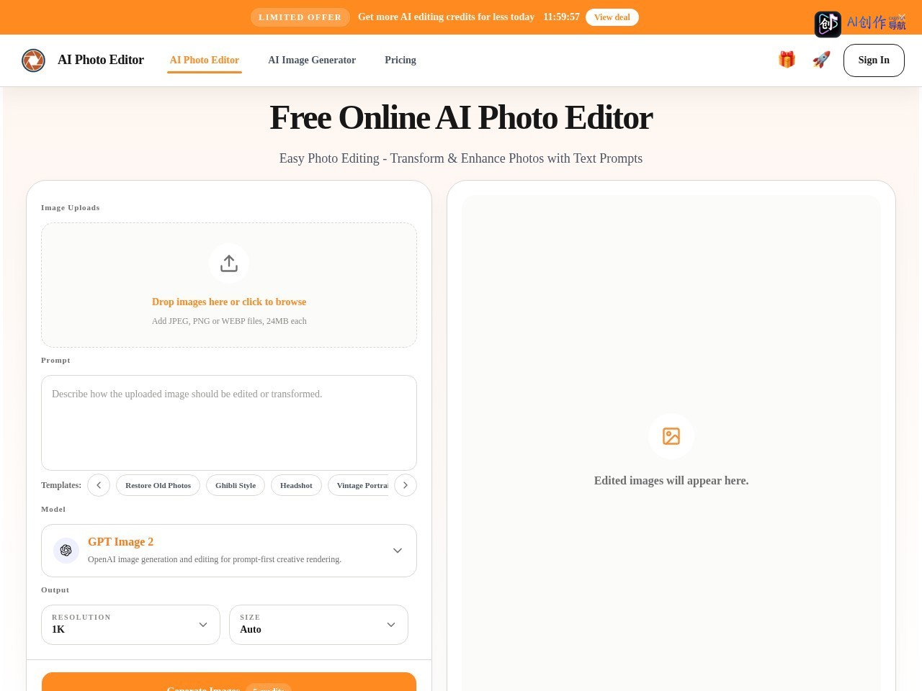Click the prompt description text box

pos(229,423)
